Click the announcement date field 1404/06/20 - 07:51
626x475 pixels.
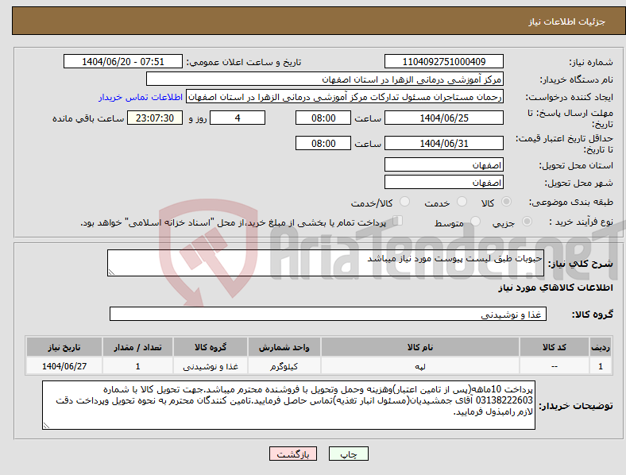123,61
